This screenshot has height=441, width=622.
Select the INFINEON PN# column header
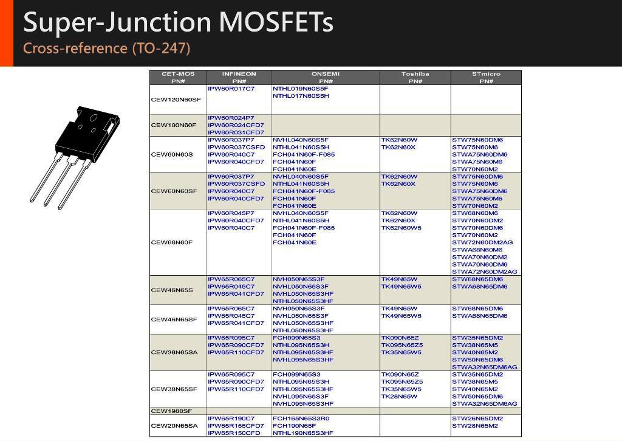[x=239, y=77]
